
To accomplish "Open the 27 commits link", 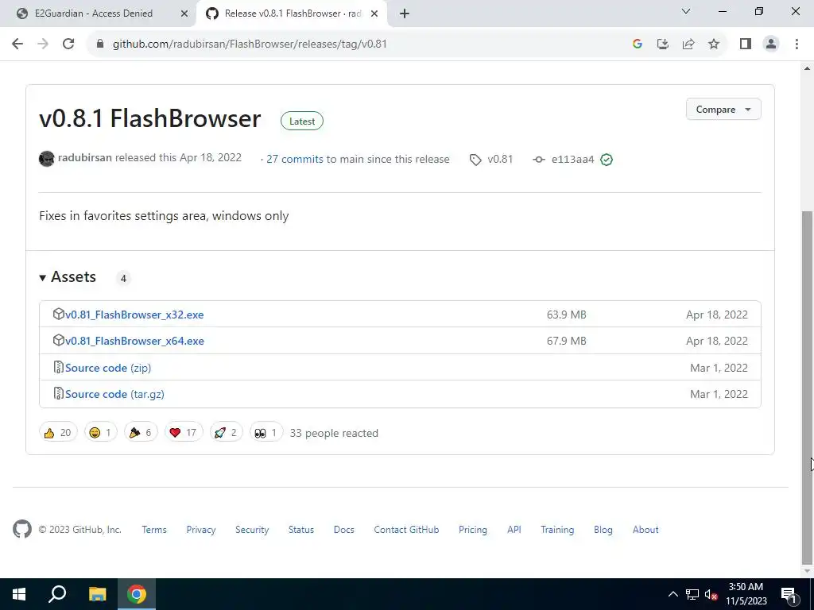I will pyautogui.click(x=295, y=159).
